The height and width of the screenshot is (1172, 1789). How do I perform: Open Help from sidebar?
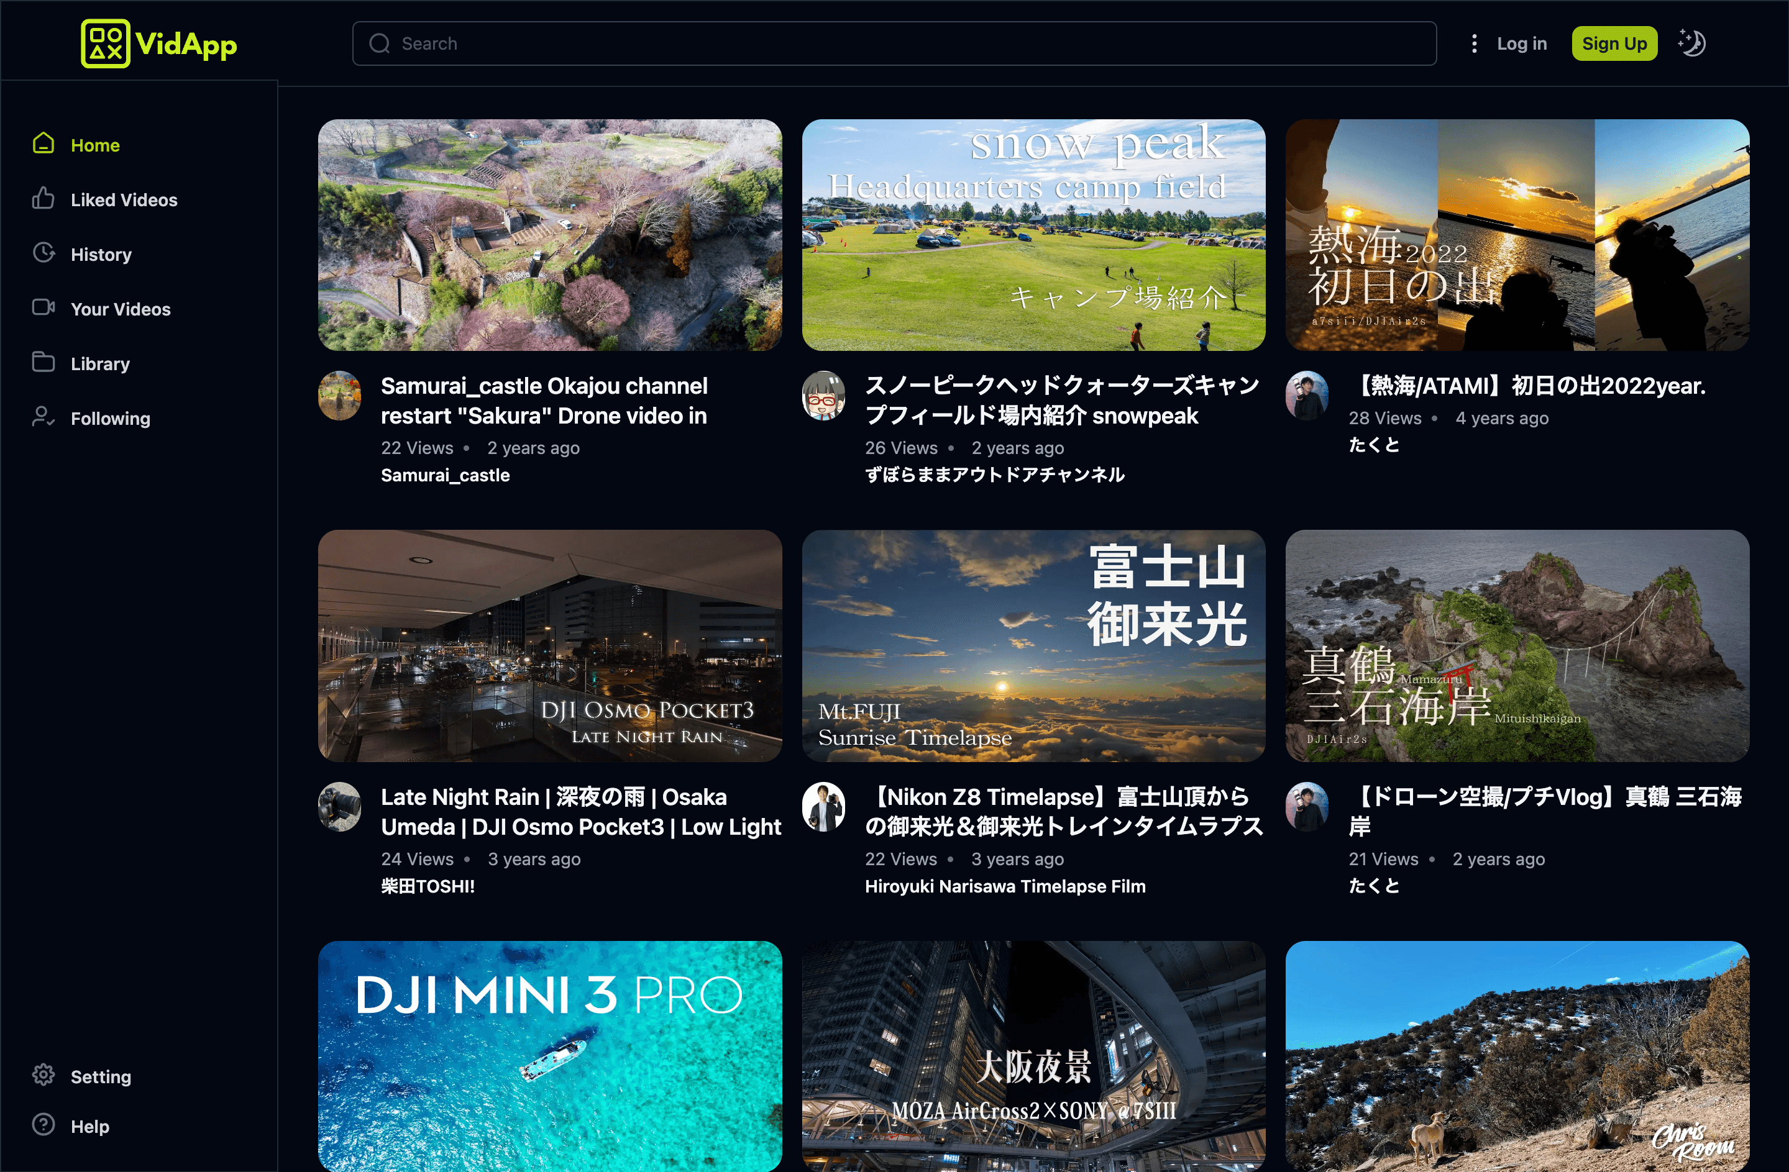(x=89, y=1126)
